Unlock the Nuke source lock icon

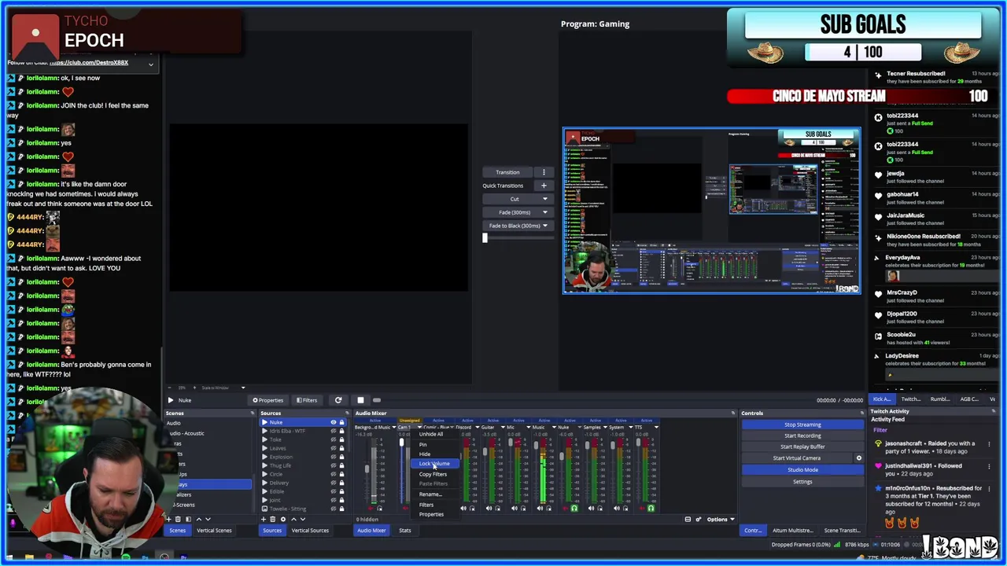coord(341,422)
